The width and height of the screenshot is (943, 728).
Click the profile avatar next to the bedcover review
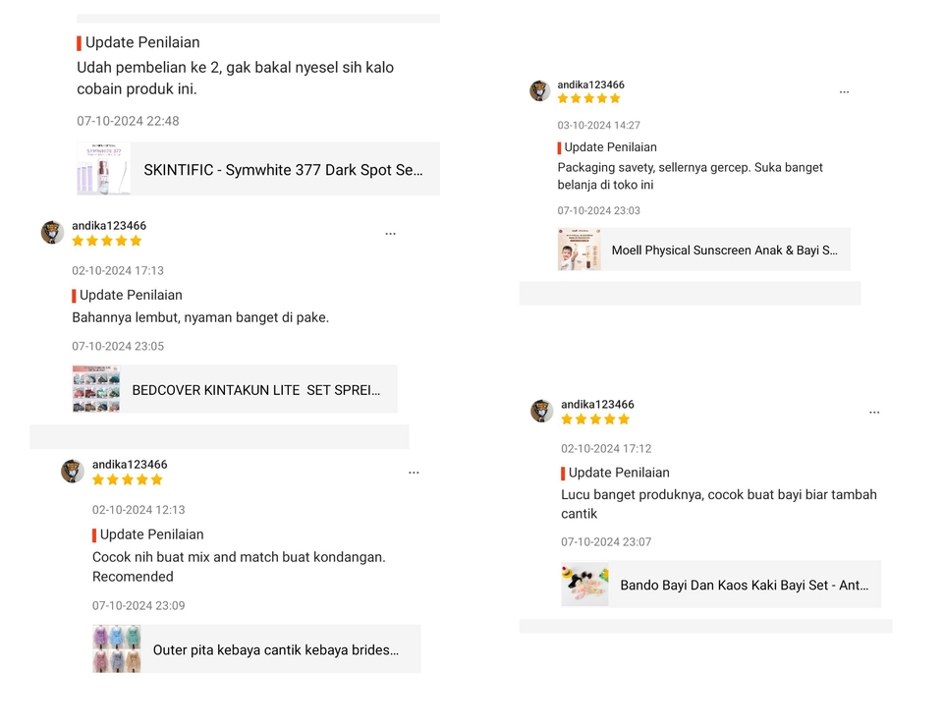[52, 233]
